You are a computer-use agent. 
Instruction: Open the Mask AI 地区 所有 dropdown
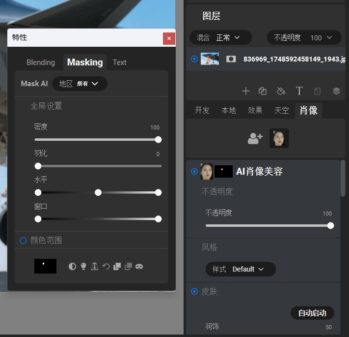point(80,84)
